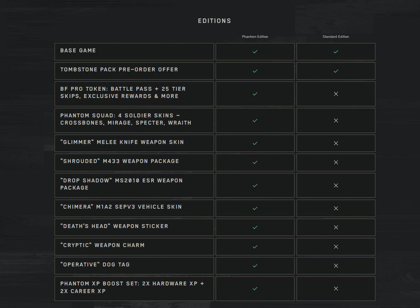Click the Phantom checkmark for Operative dog tag

(x=255, y=266)
